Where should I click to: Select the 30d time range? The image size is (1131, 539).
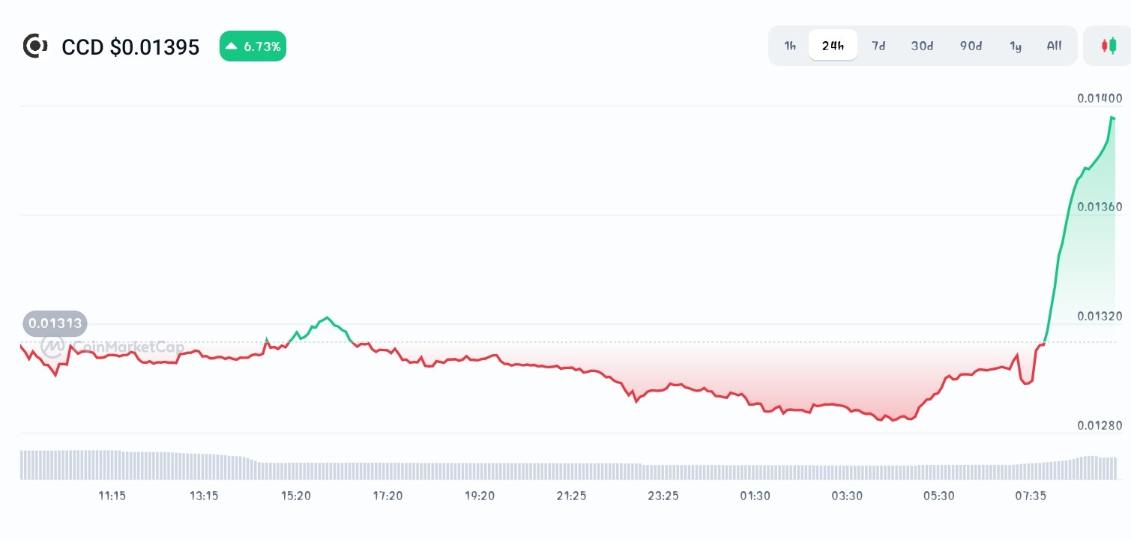(x=923, y=46)
